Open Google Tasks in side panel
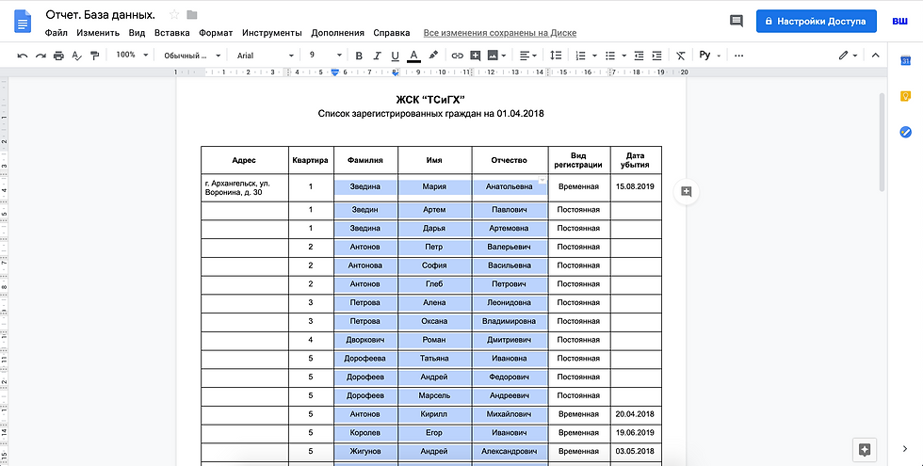The image size is (923, 466). point(905,132)
